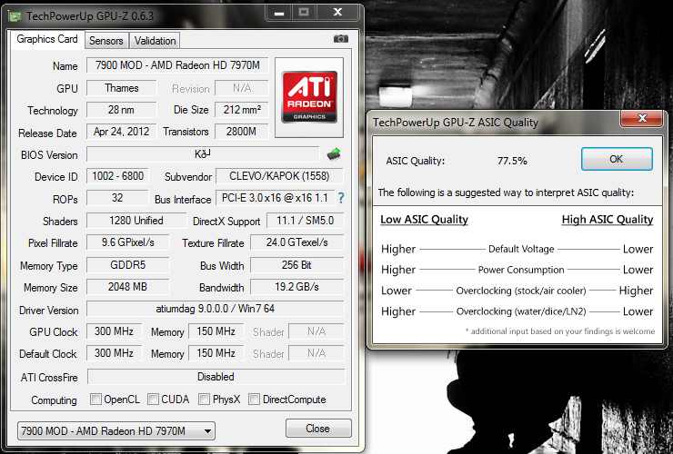Click the Pixel Fillrate value 9.6 GPixel/s
This screenshot has height=454, width=673.
point(128,242)
